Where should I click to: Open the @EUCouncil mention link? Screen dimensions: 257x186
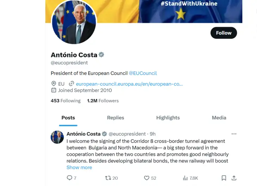[x=143, y=73]
